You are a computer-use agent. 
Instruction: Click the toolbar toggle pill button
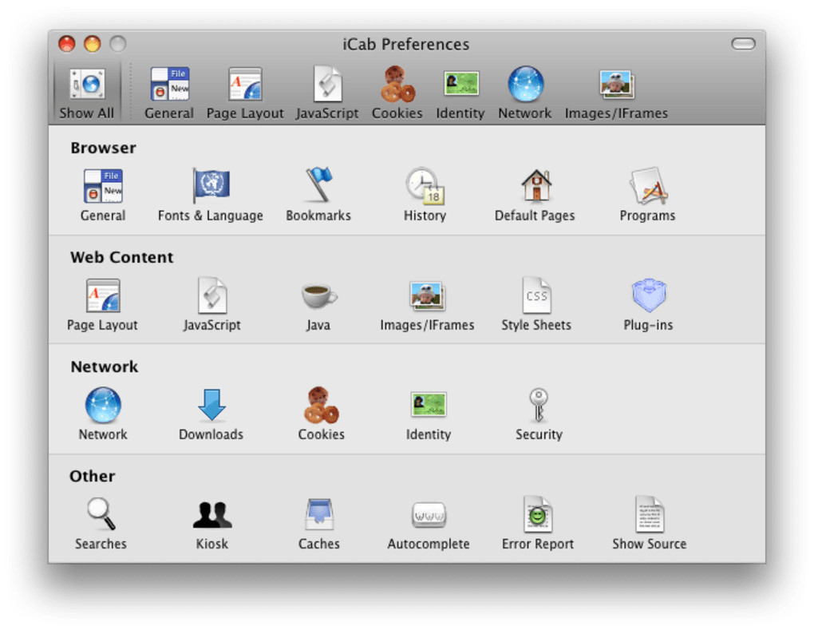[x=744, y=44]
